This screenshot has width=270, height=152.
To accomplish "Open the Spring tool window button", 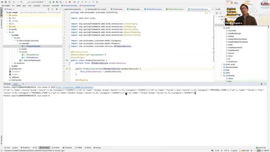I will (x=97, y=148).
